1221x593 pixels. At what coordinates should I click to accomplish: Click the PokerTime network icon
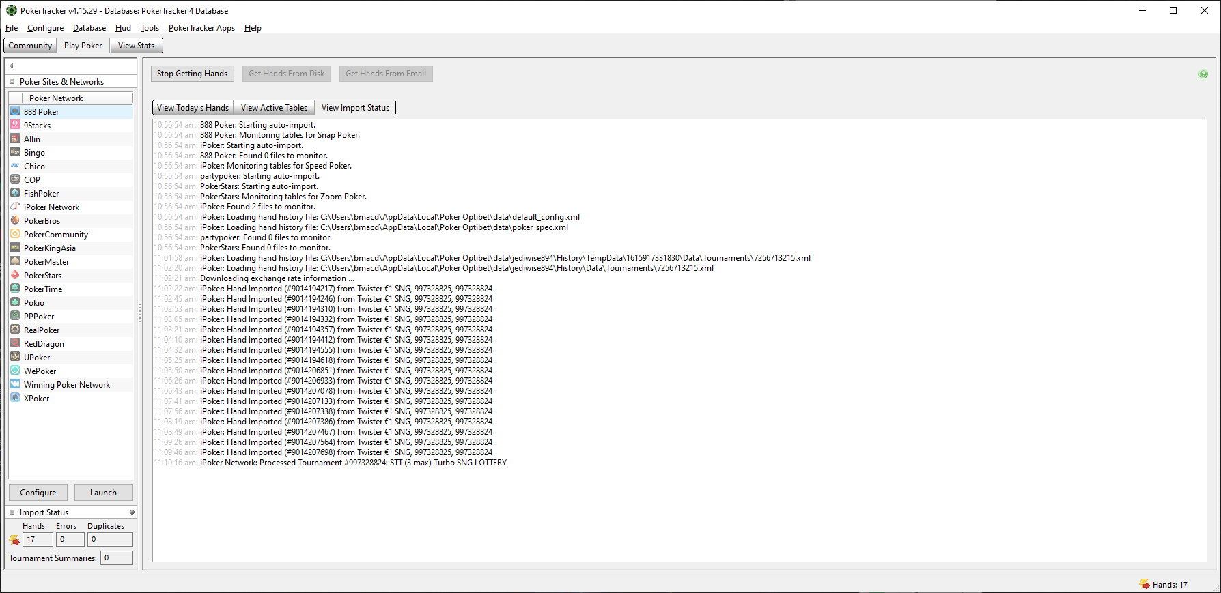(15, 289)
